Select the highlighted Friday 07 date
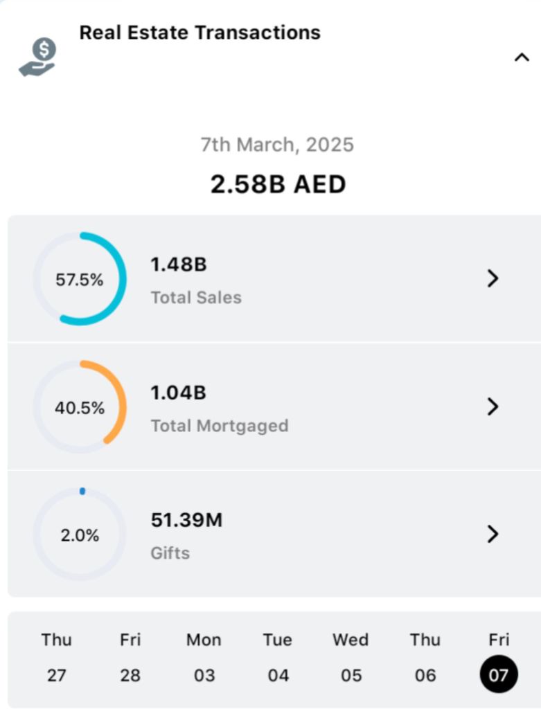 [498, 673]
